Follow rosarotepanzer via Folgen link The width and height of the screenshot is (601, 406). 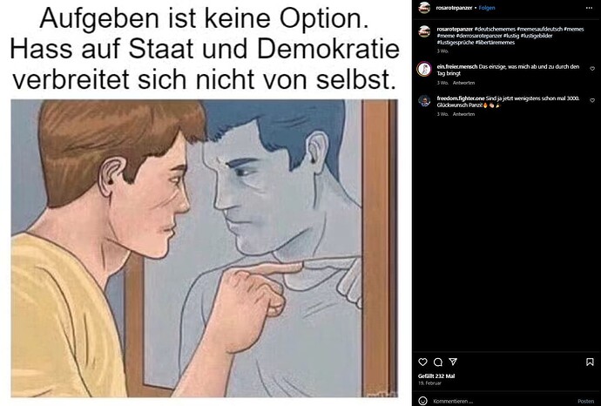pos(487,8)
